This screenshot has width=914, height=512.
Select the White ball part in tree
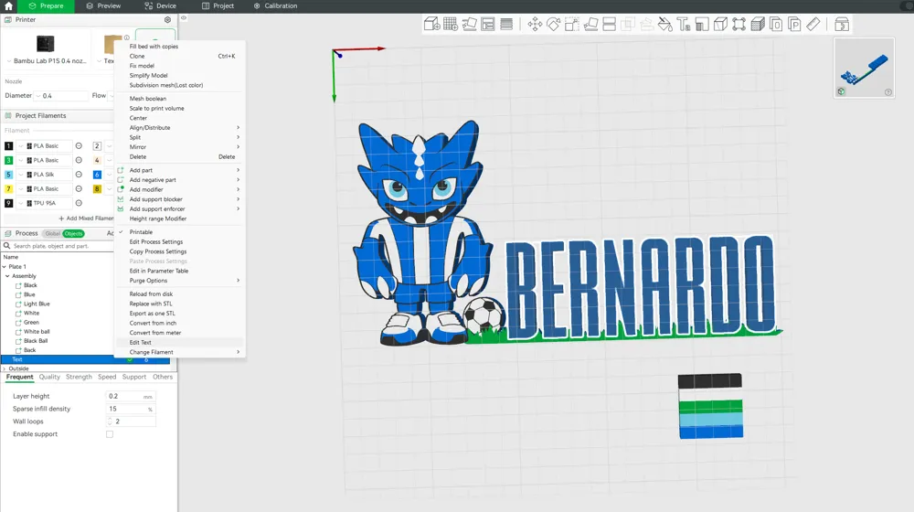(x=37, y=332)
